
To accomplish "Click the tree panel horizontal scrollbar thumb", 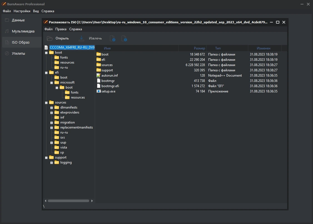I will click(68, 201).
